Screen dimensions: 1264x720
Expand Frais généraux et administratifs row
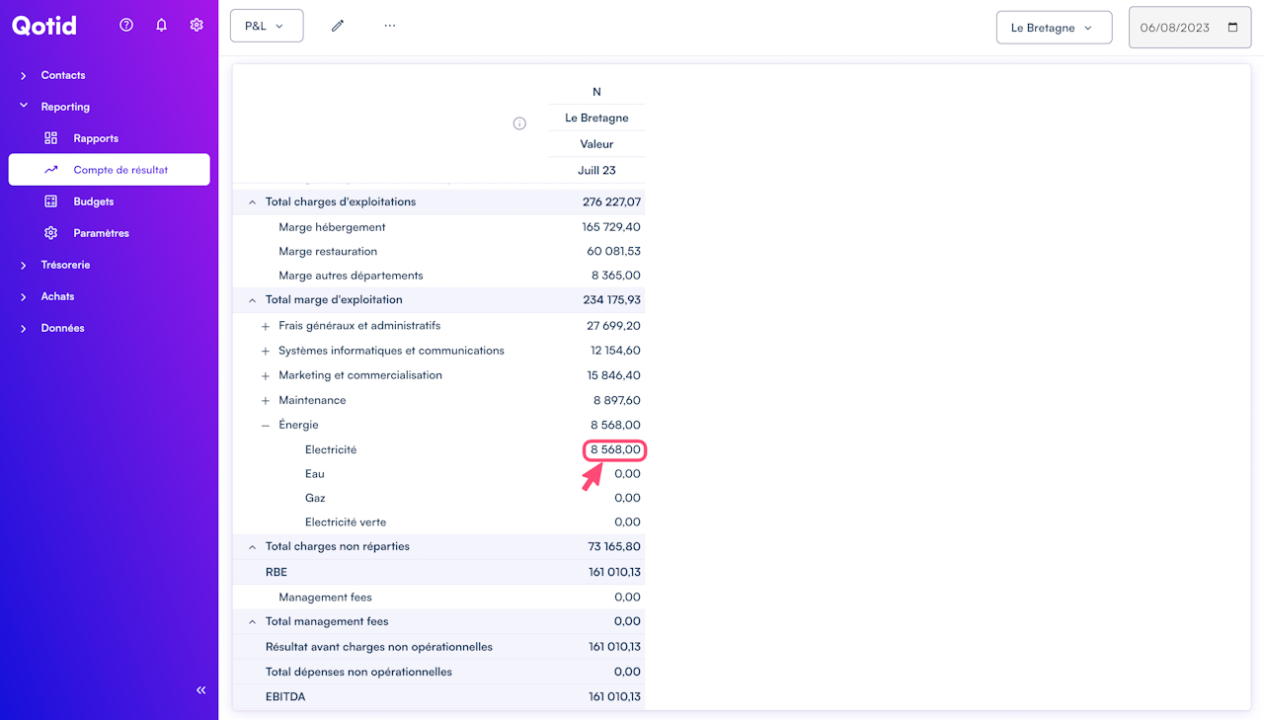tap(265, 326)
